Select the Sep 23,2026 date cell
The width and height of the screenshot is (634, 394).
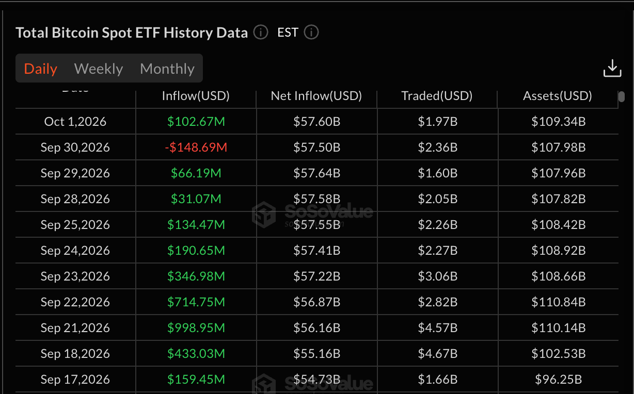(75, 276)
